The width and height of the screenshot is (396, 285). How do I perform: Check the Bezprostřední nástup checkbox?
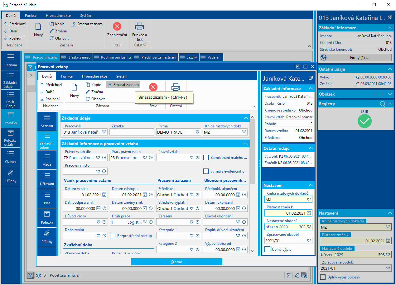tap(113, 236)
